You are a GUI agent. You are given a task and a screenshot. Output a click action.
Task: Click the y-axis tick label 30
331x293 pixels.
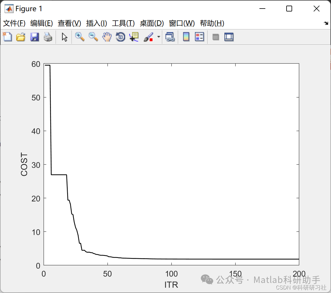[x=36, y=165]
